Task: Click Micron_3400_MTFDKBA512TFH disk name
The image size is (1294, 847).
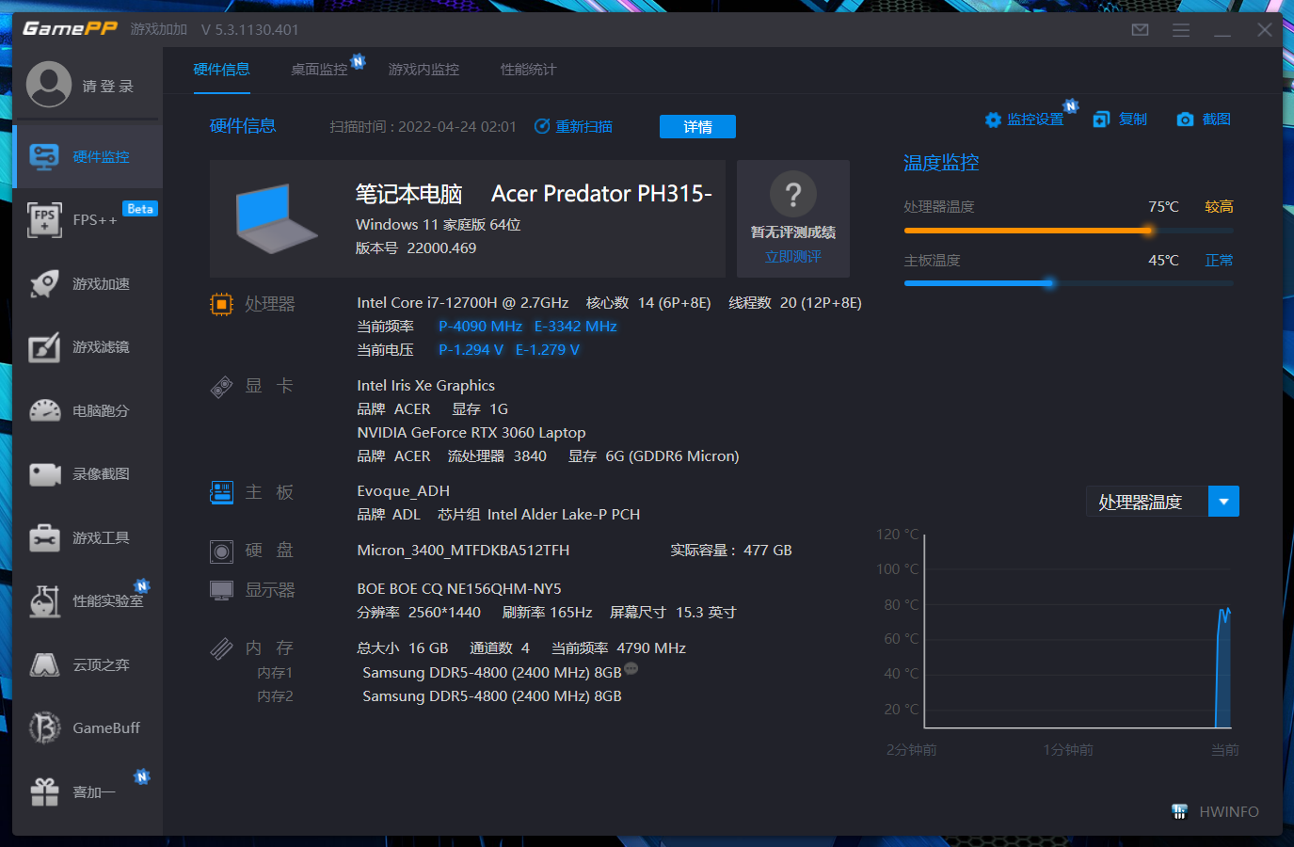Action: 463,551
